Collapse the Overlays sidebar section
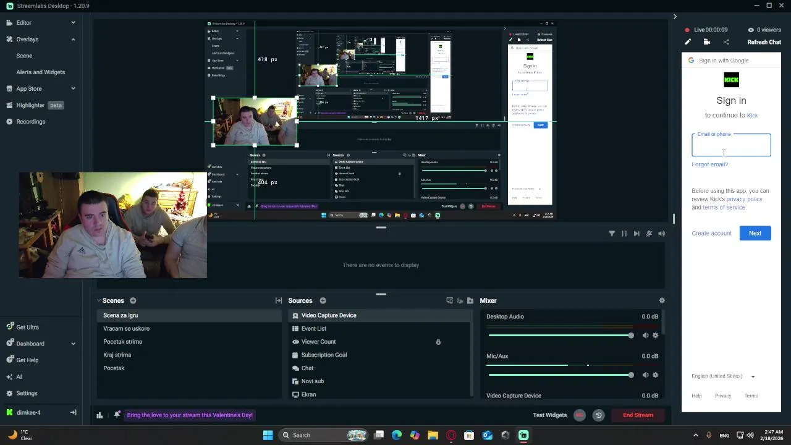The height and width of the screenshot is (445, 791). click(73, 40)
